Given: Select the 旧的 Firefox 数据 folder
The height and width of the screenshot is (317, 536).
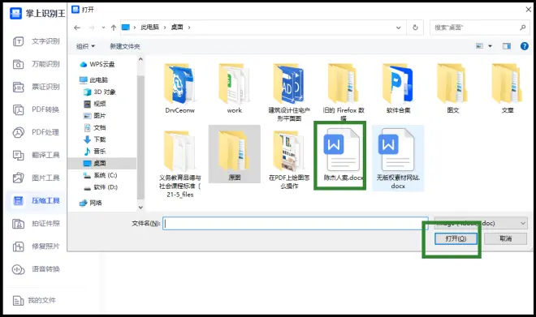Looking at the screenshot, I should (x=344, y=92).
